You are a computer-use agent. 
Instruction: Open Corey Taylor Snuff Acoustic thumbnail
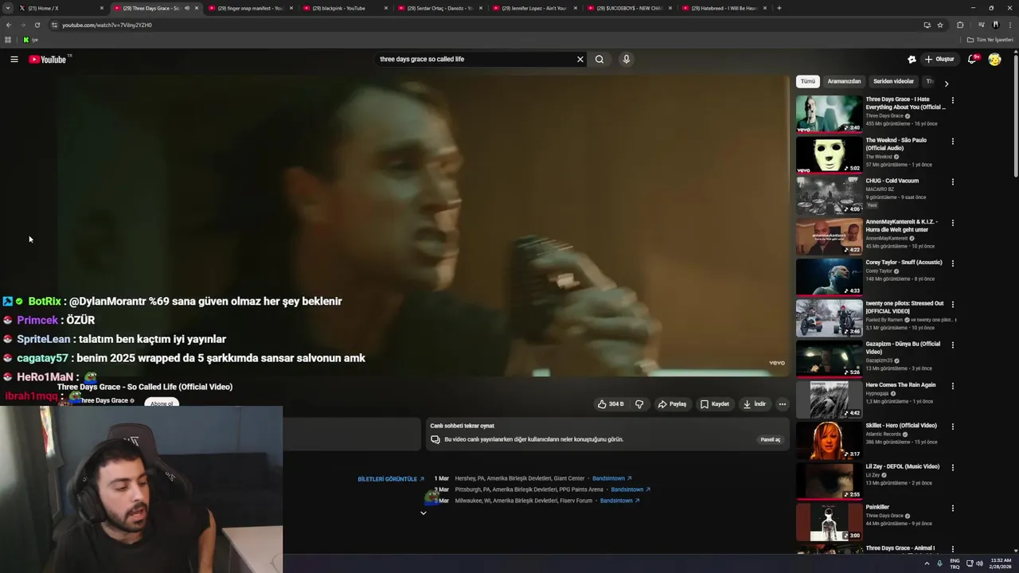click(829, 277)
